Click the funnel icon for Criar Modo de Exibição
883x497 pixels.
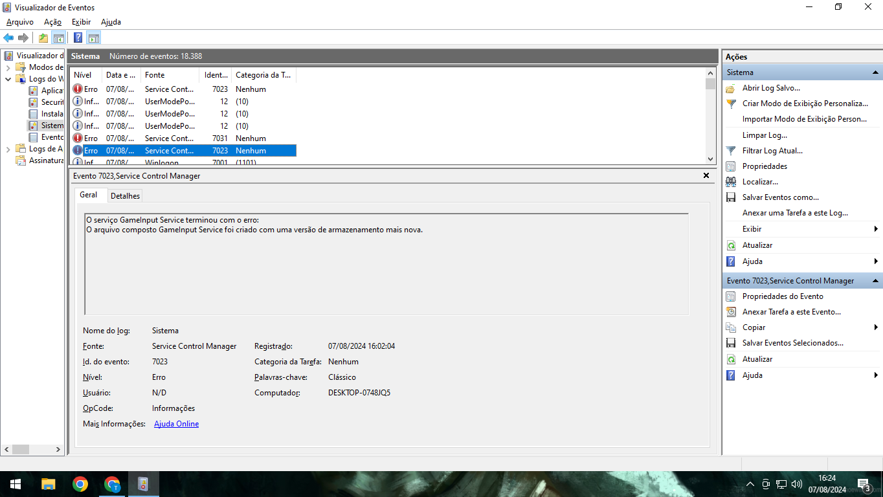click(731, 104)
